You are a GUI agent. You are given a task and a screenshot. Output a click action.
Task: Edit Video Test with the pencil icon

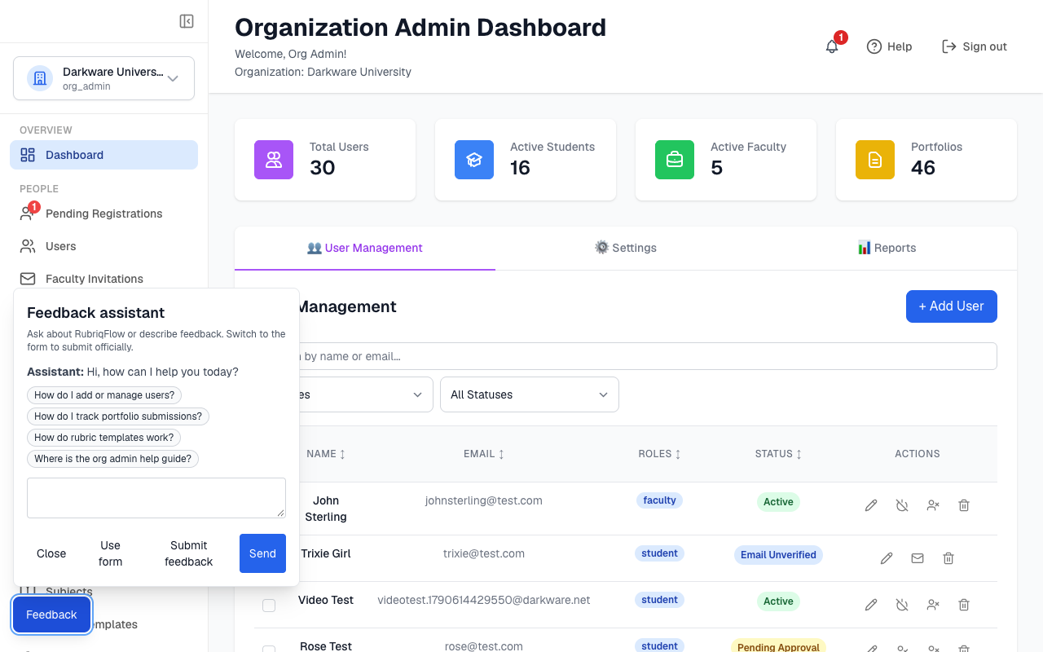pos(871,605)
